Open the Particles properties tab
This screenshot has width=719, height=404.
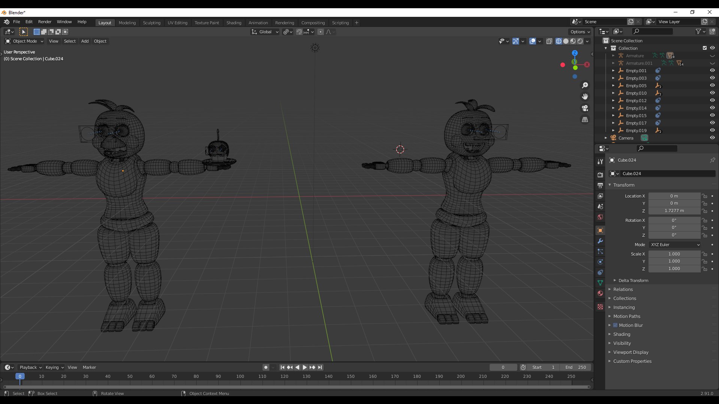click(x=600, y=251)
